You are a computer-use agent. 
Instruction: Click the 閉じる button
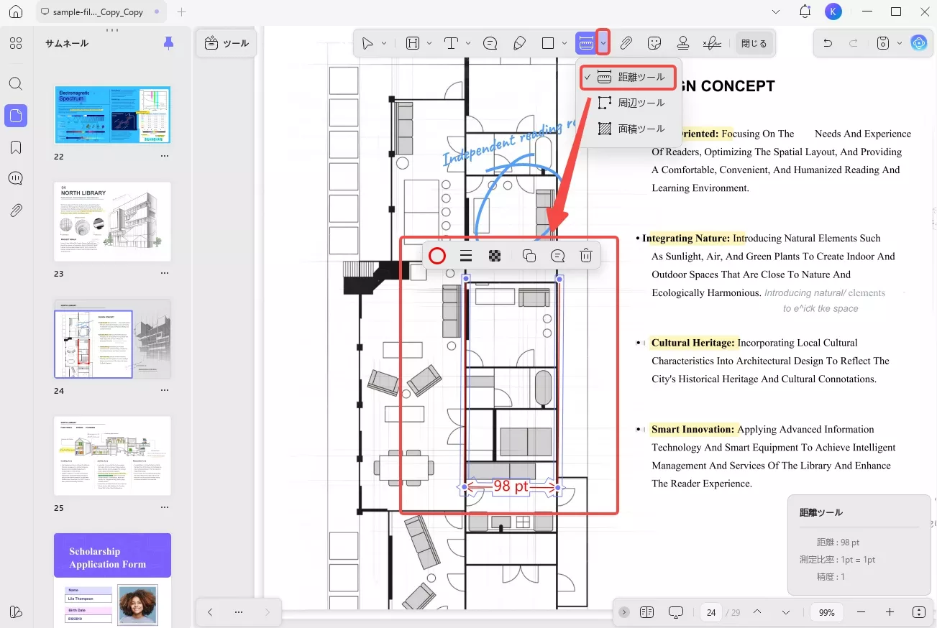[x=754, y=43]
